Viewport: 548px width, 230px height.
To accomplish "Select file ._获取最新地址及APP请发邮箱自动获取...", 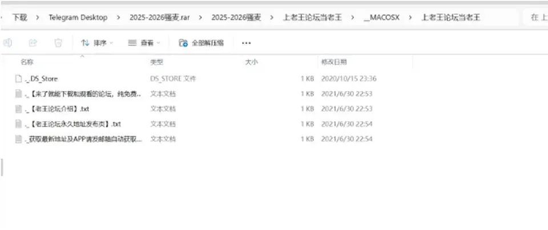I will point(84,139).
